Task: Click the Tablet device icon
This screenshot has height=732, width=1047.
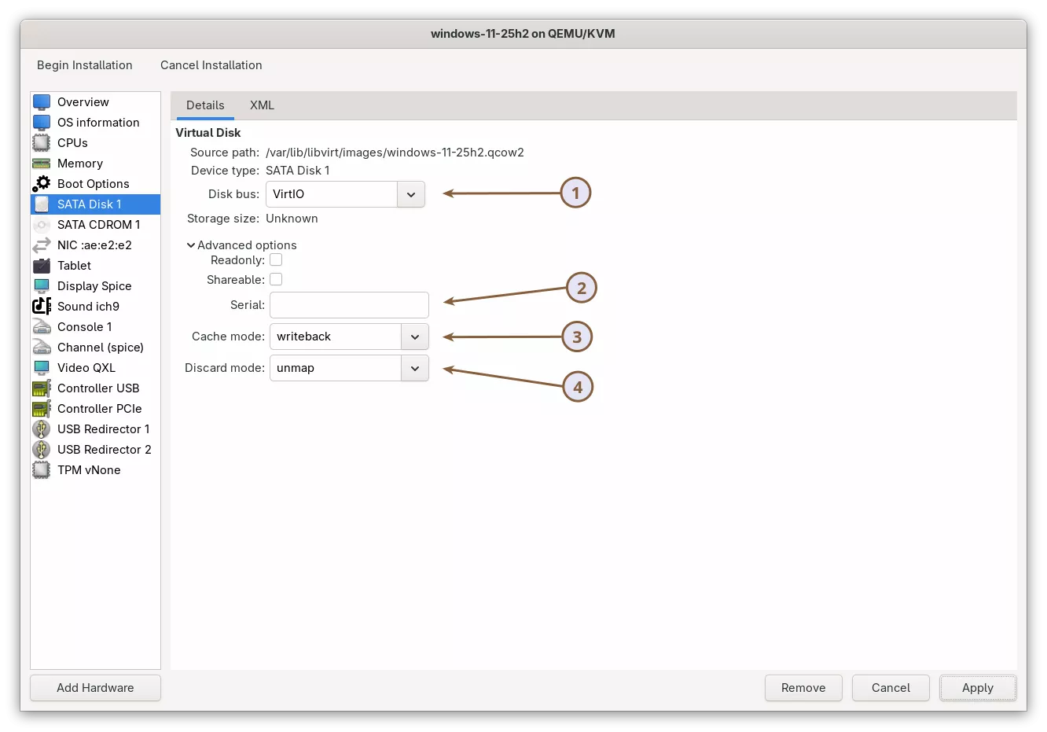Action: [x=42, y=266]
